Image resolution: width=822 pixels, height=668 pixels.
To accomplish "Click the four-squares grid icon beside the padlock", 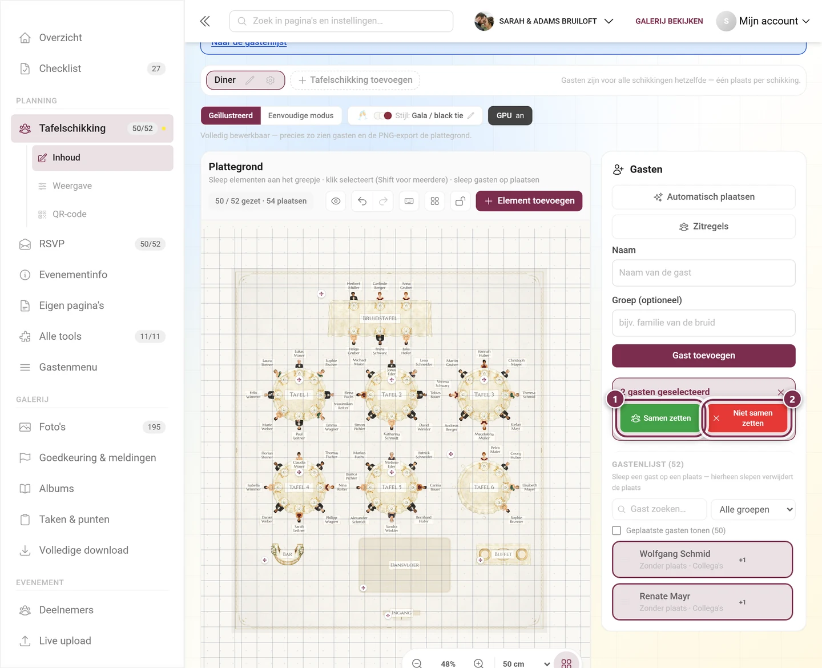I will (435, 201).
